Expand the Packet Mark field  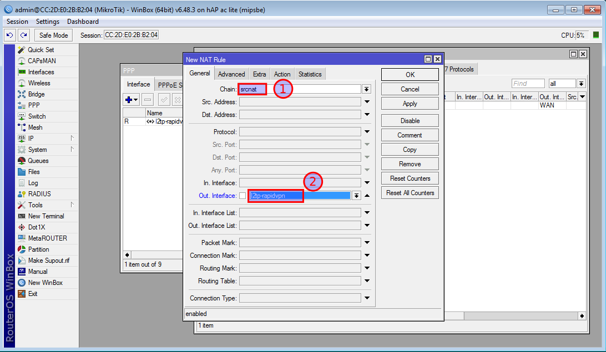click(x=367, y=243)
